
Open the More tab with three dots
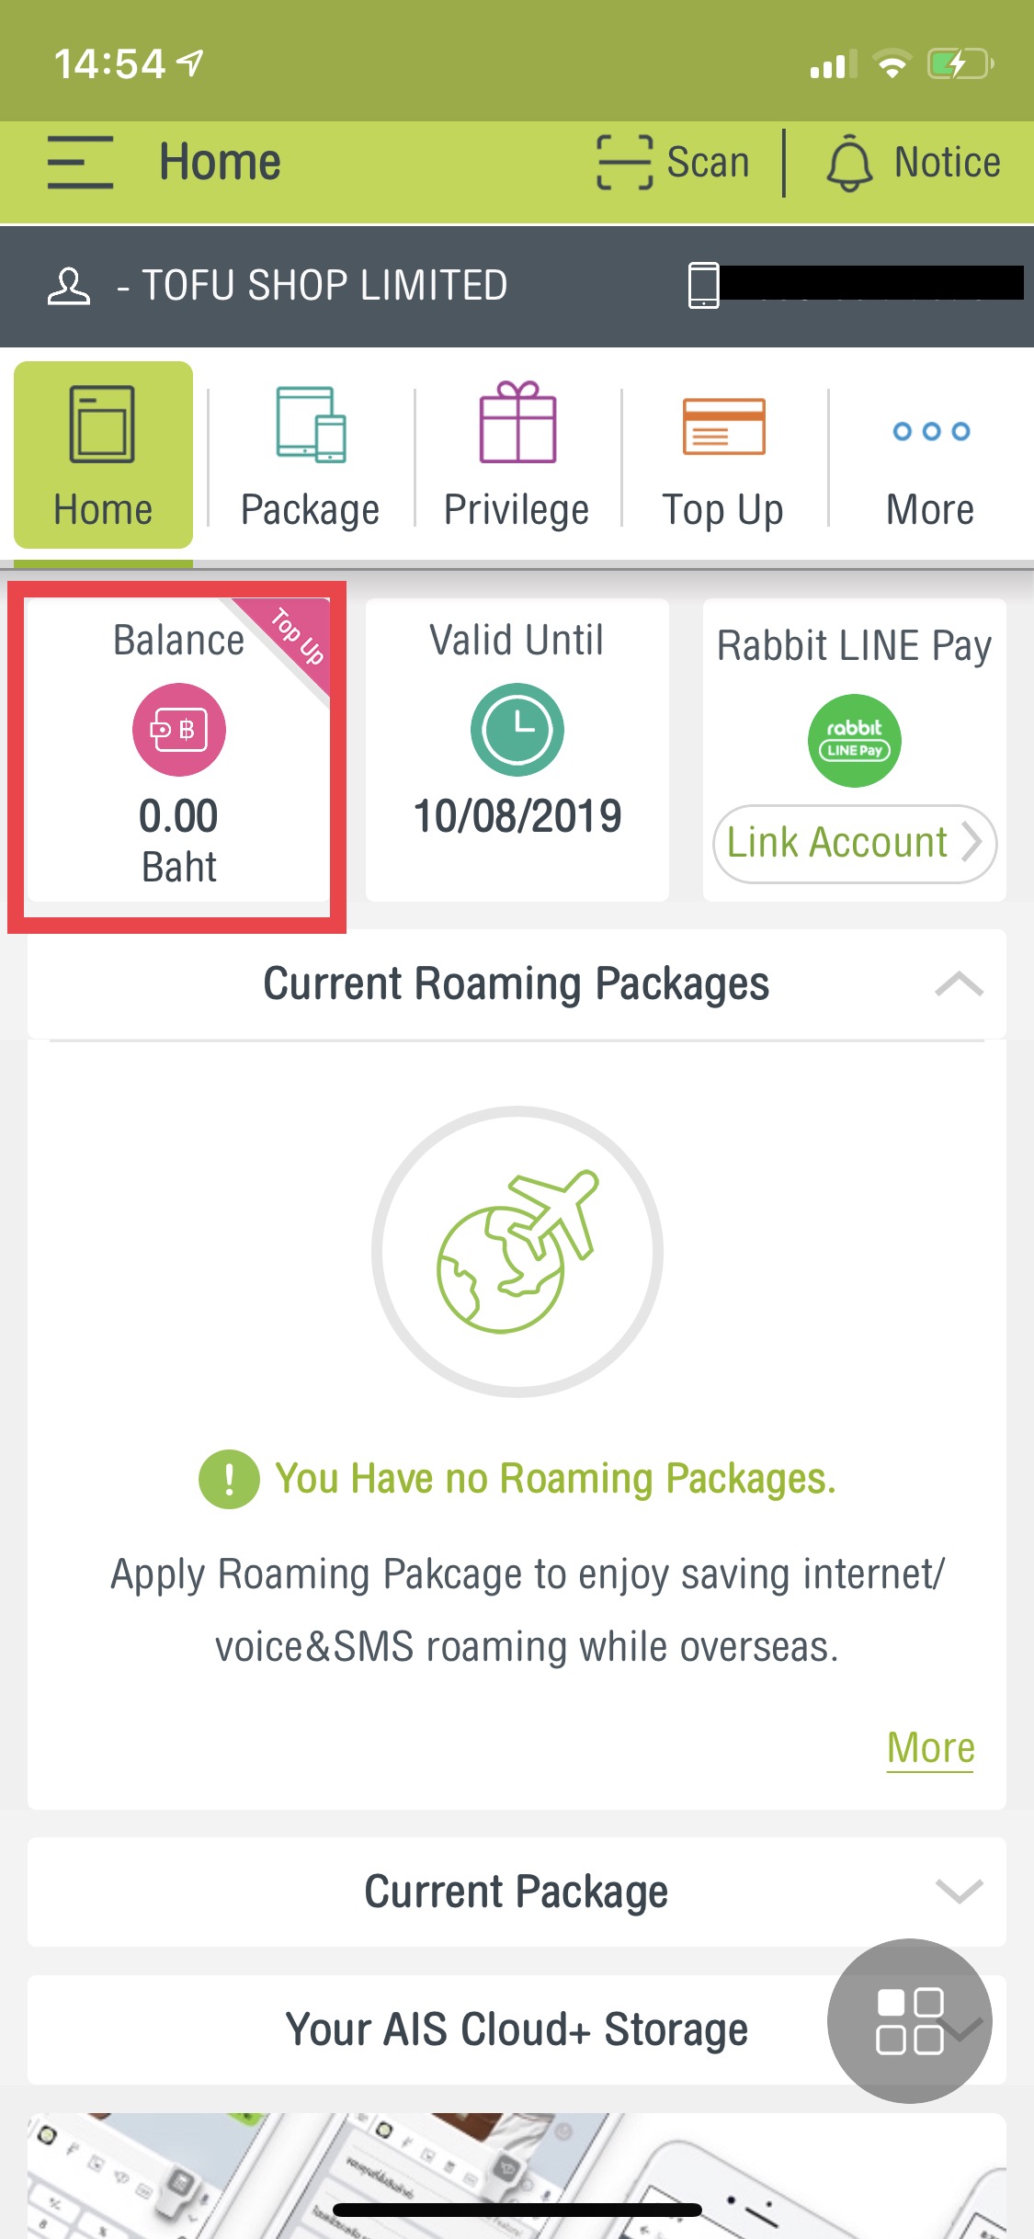pyautogui.click(x=930, y=457)
